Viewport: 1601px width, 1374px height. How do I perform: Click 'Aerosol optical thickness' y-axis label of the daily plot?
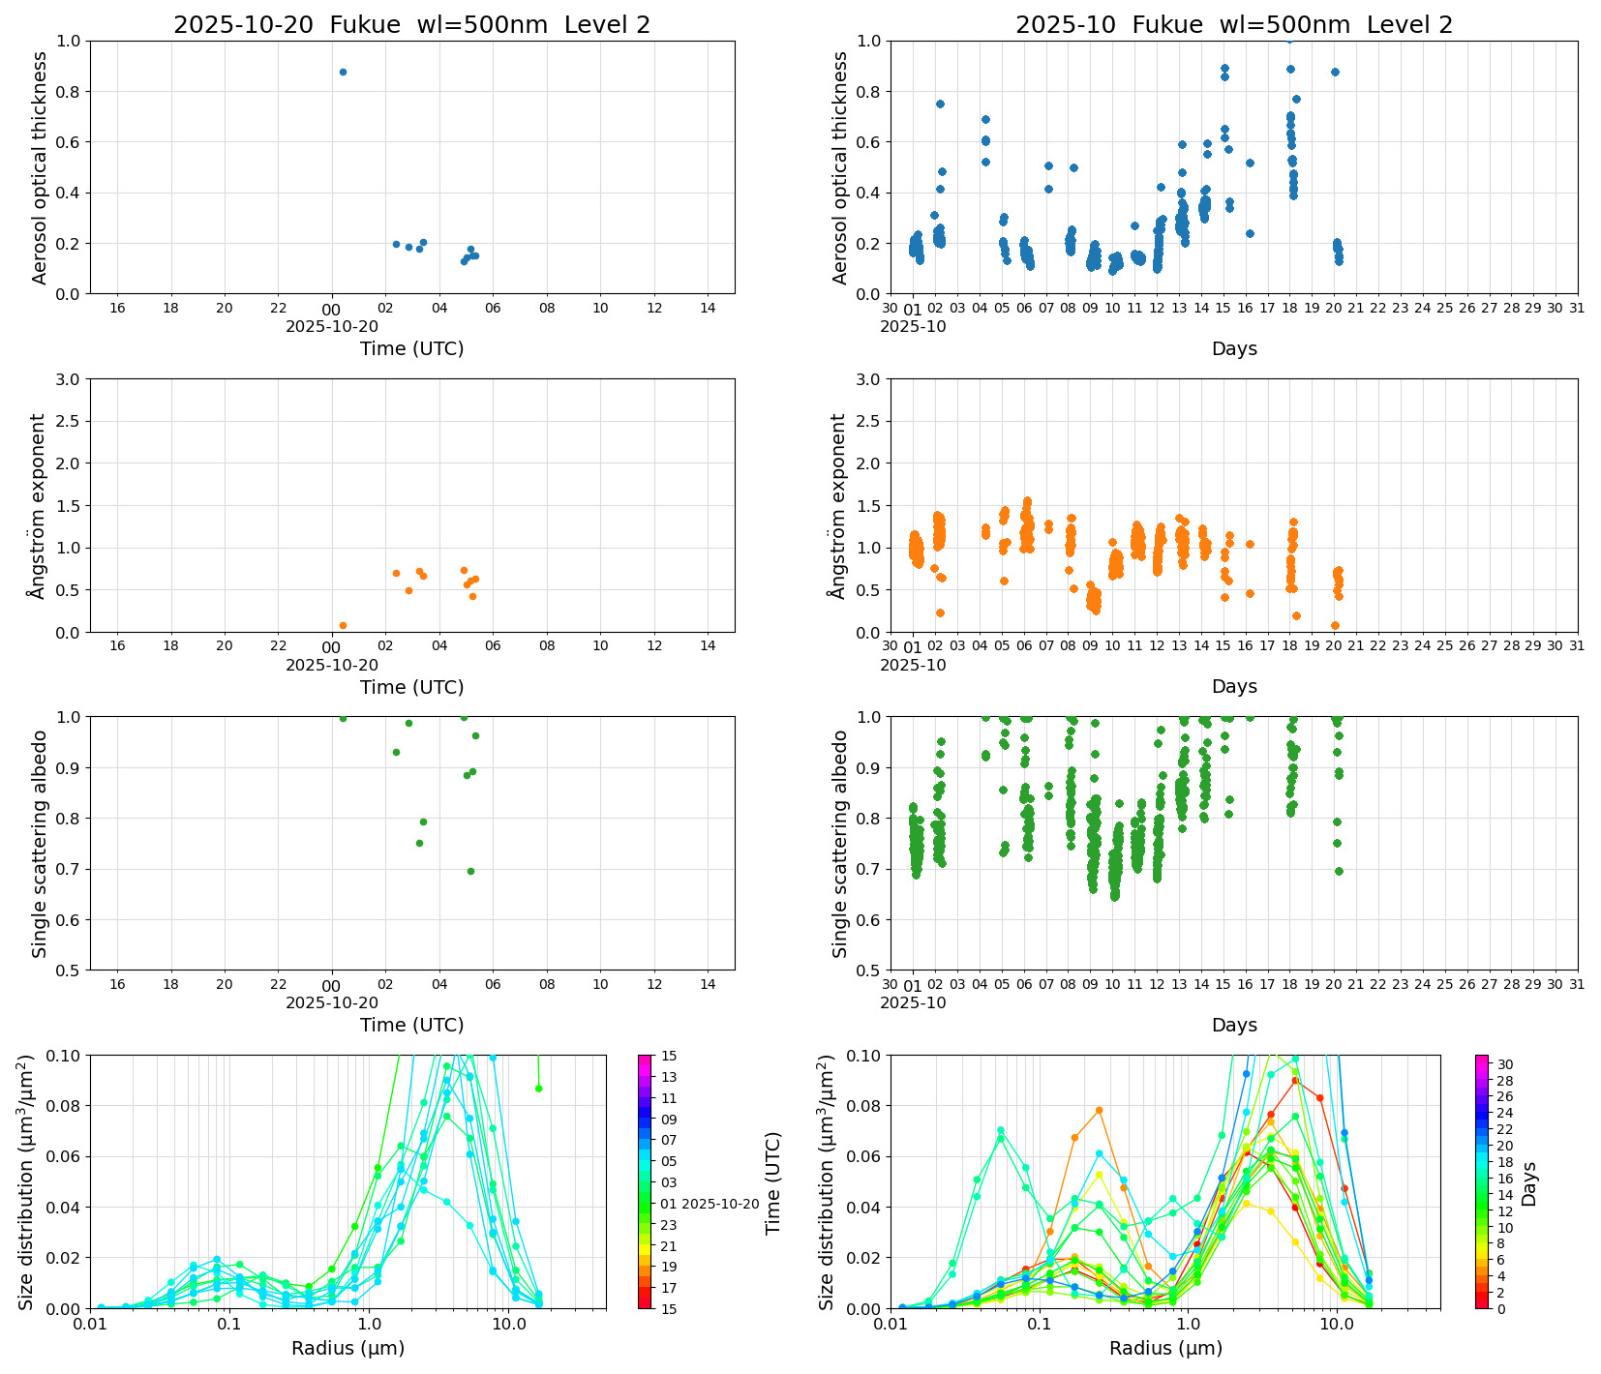pyautogui.click(x=40, y=167)
